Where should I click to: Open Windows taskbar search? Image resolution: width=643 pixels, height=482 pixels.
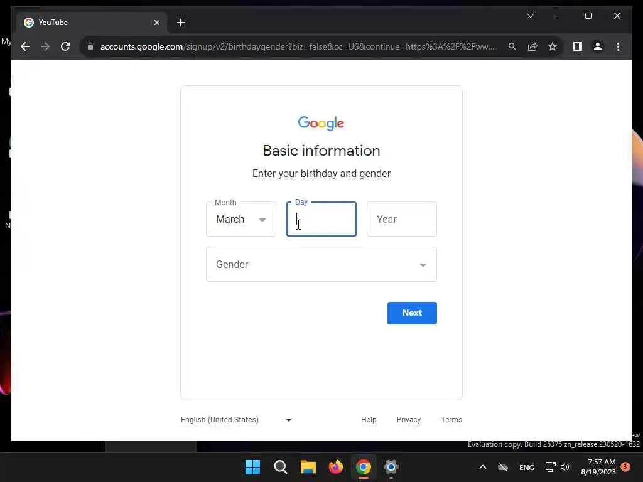(x=281, y=467)
